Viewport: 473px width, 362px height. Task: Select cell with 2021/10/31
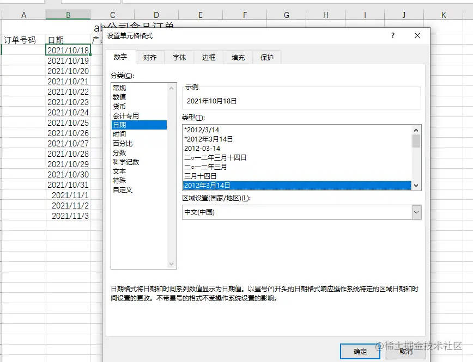tap(68, 185)
